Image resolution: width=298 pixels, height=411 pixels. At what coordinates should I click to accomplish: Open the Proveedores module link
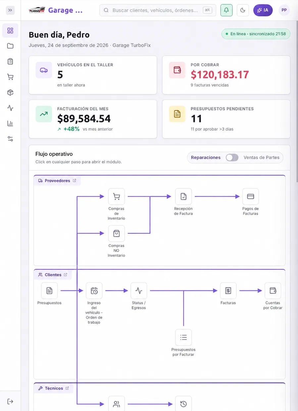click(x=57, y=181)
